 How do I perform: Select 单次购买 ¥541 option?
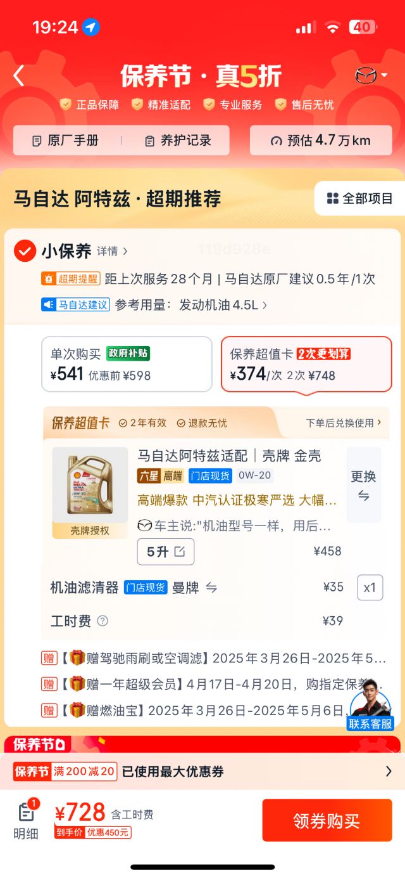click(127, 364)
